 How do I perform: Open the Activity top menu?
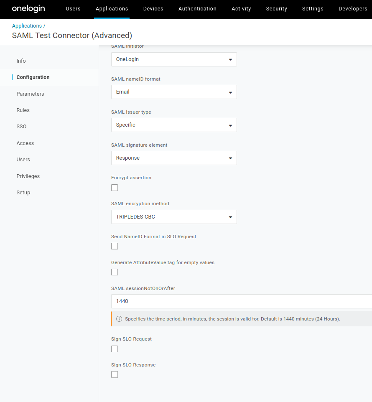point(241,9)
